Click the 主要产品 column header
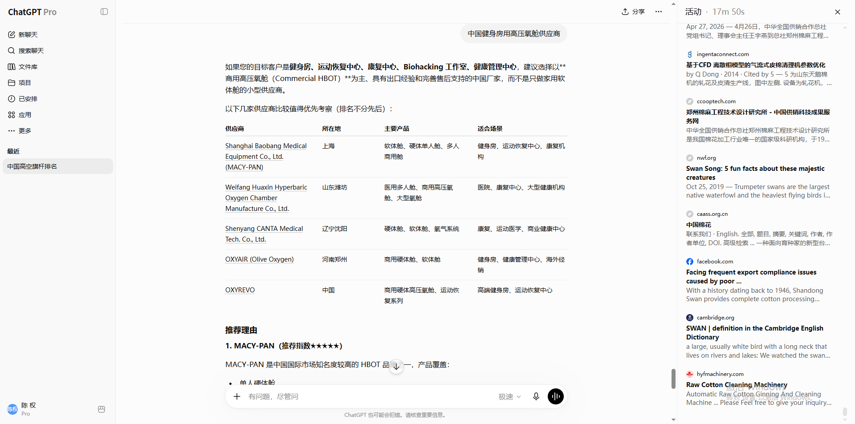855x424 pixels. (397, 129)
